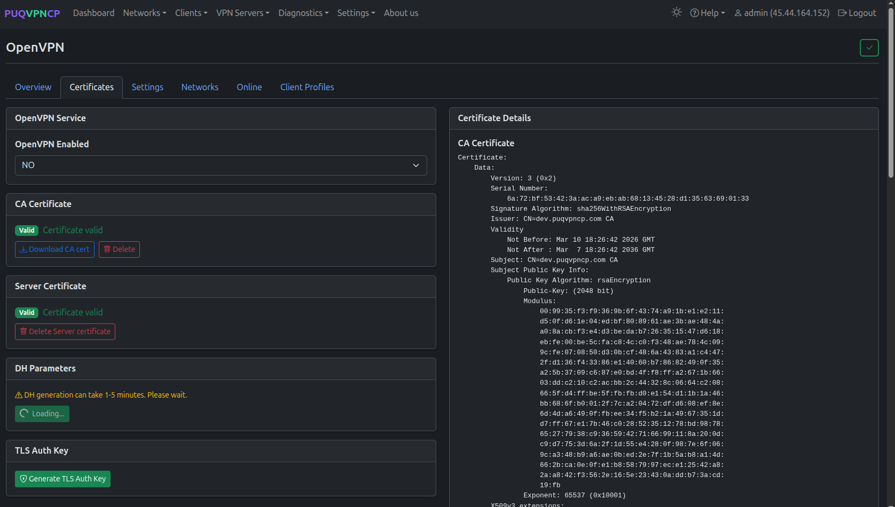Click the Valid badge under Server Certificate
The image size is (895, 507).
coord(27,313)
